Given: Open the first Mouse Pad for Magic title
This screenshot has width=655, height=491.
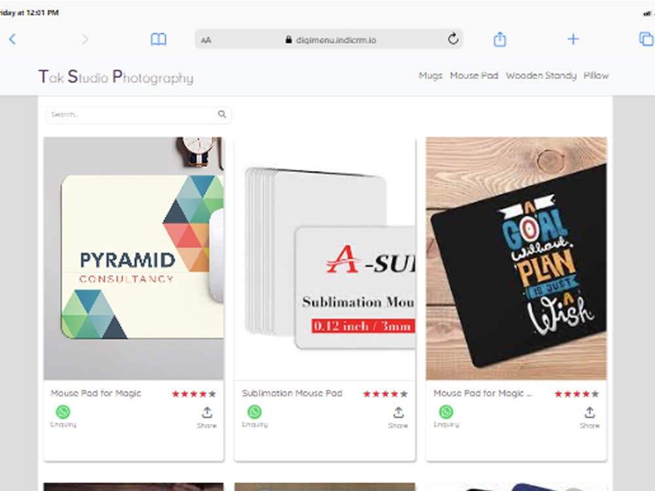Looking at the screenshot, I should (x=96, y=393).
